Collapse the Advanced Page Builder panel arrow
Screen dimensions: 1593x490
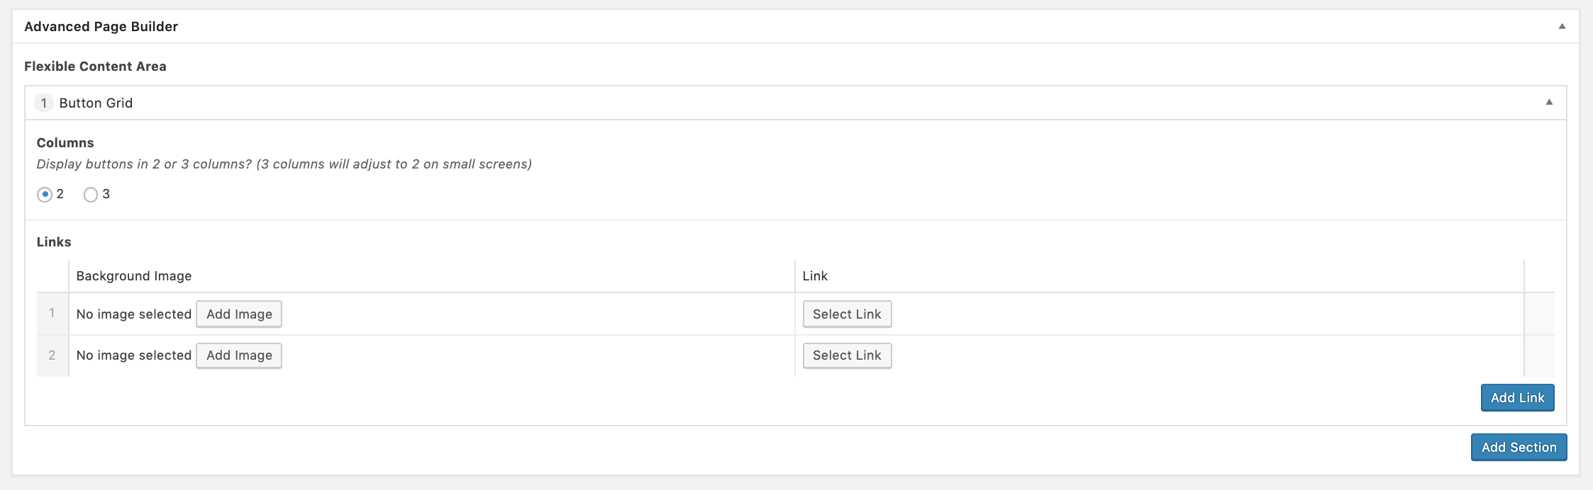tap(1562, 27)
